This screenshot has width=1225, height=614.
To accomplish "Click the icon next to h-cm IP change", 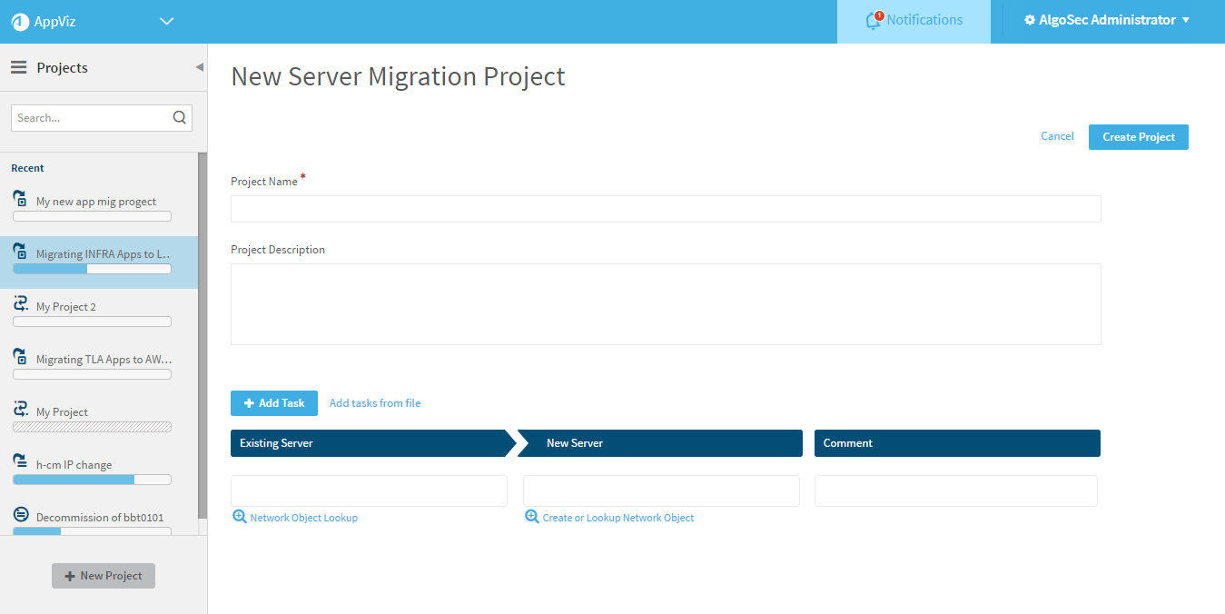I will point(20,460).
